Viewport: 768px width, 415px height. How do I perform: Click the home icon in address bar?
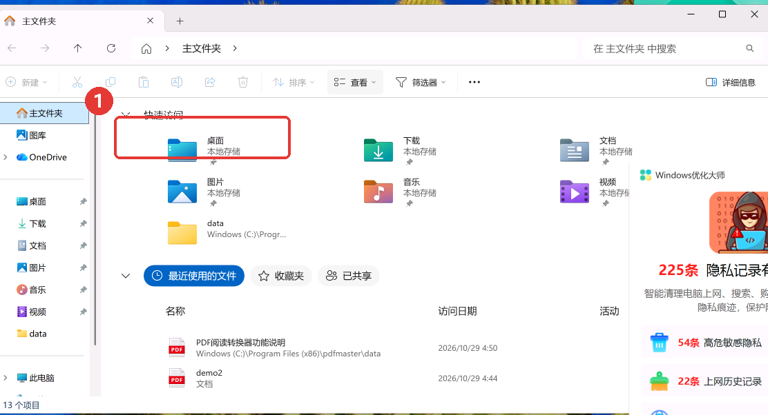point(146,48)
